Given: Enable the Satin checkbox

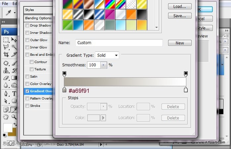Looking at the screenshot, I should click(27, 77).
